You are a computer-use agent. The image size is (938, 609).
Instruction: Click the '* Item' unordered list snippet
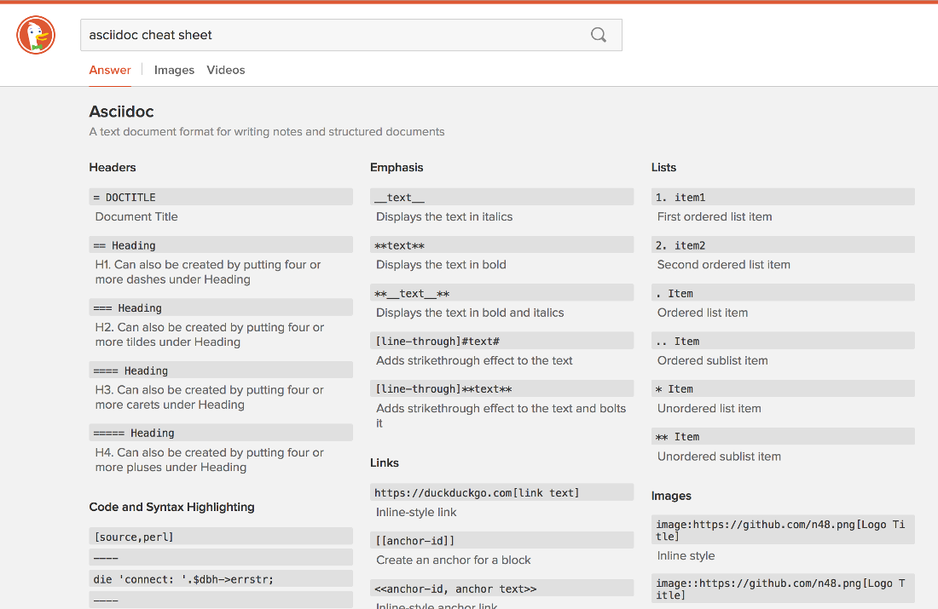(x=783, y=388)
